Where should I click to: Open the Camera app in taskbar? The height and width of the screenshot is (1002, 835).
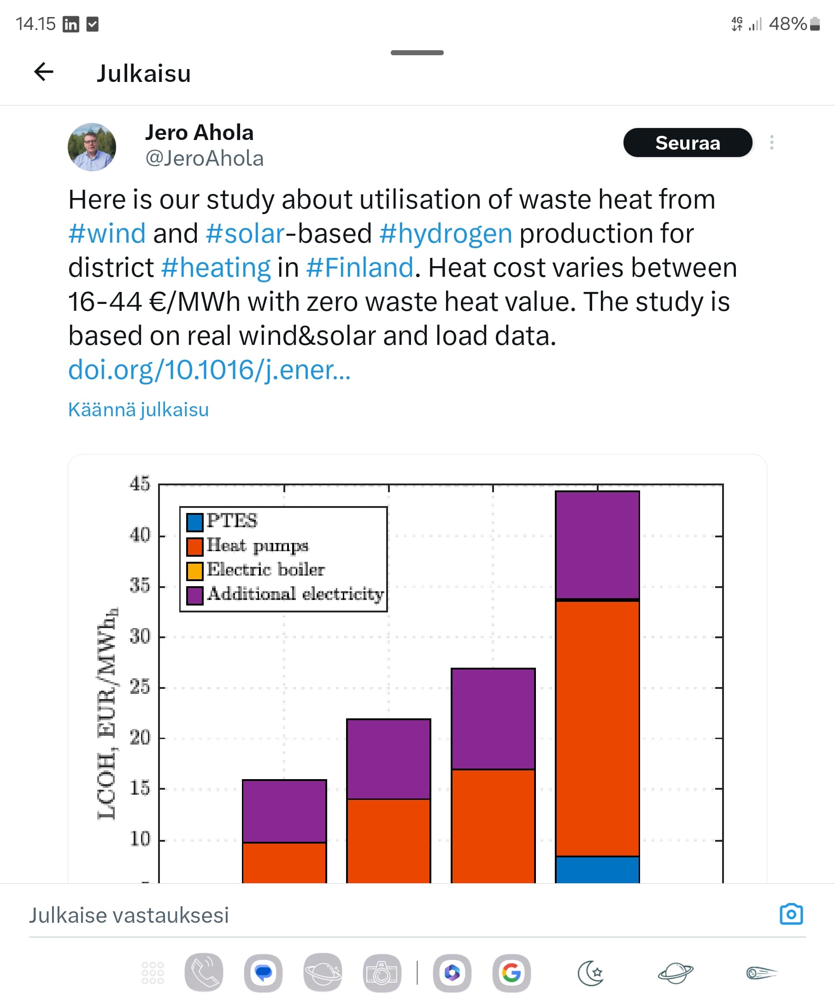[x=382, y=973]
